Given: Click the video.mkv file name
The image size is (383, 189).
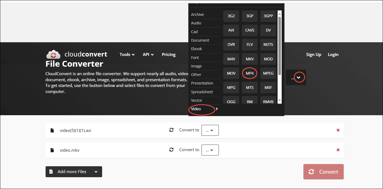Looking at the screenshot, I should (70, 150).
